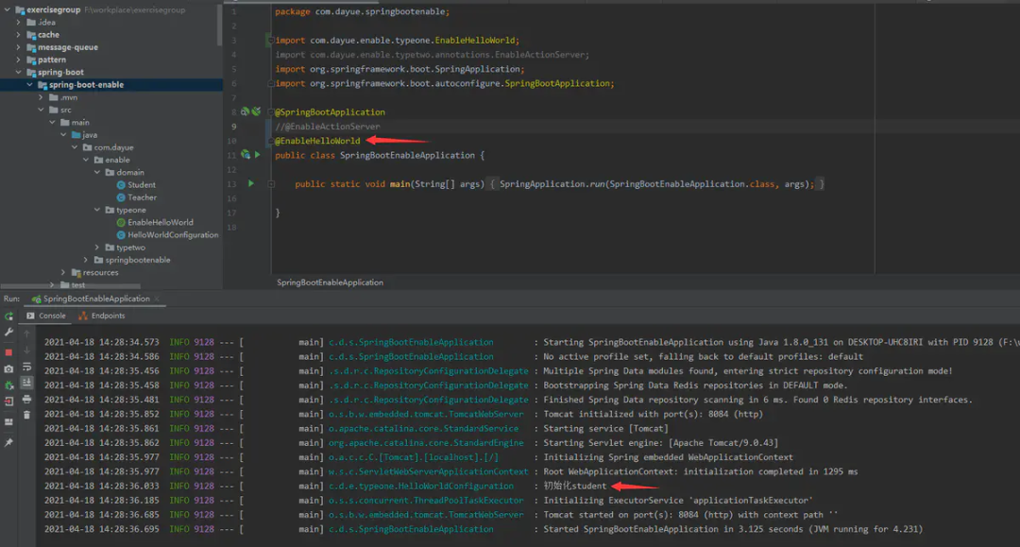Screen dimensions: 1020x547
Task: Open HelloWorldConfiguration class in tree
Action: tap(172, 235)
